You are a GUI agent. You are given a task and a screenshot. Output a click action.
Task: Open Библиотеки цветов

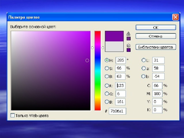pos(156,47)
